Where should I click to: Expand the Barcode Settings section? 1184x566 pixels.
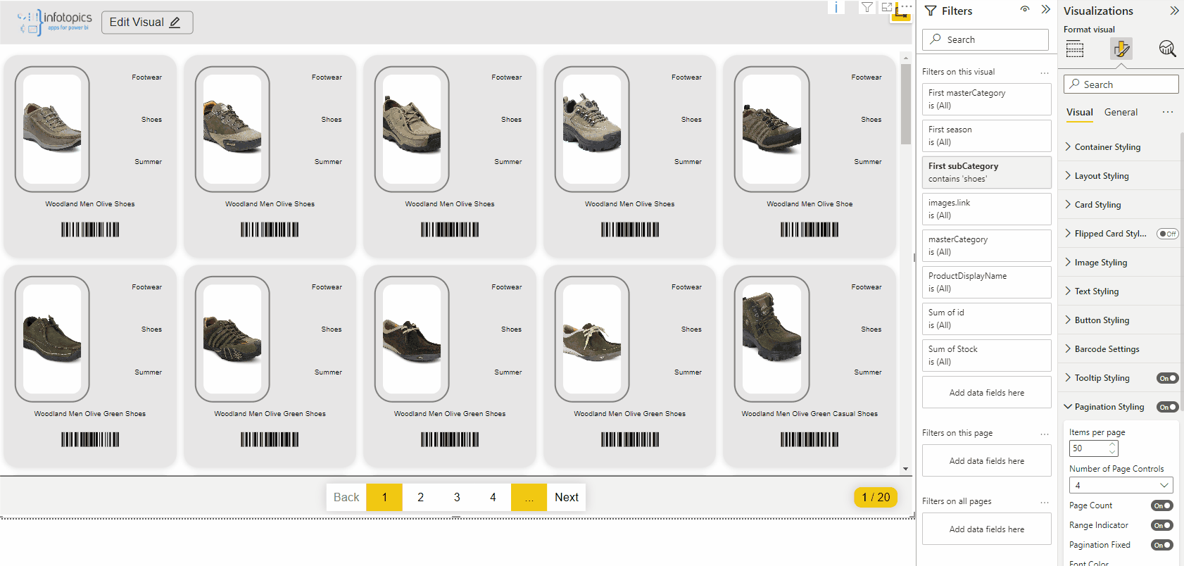point(1107,349)
